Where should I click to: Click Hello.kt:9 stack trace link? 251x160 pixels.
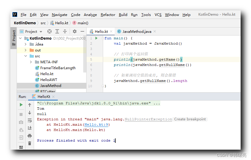pos(96,125)
